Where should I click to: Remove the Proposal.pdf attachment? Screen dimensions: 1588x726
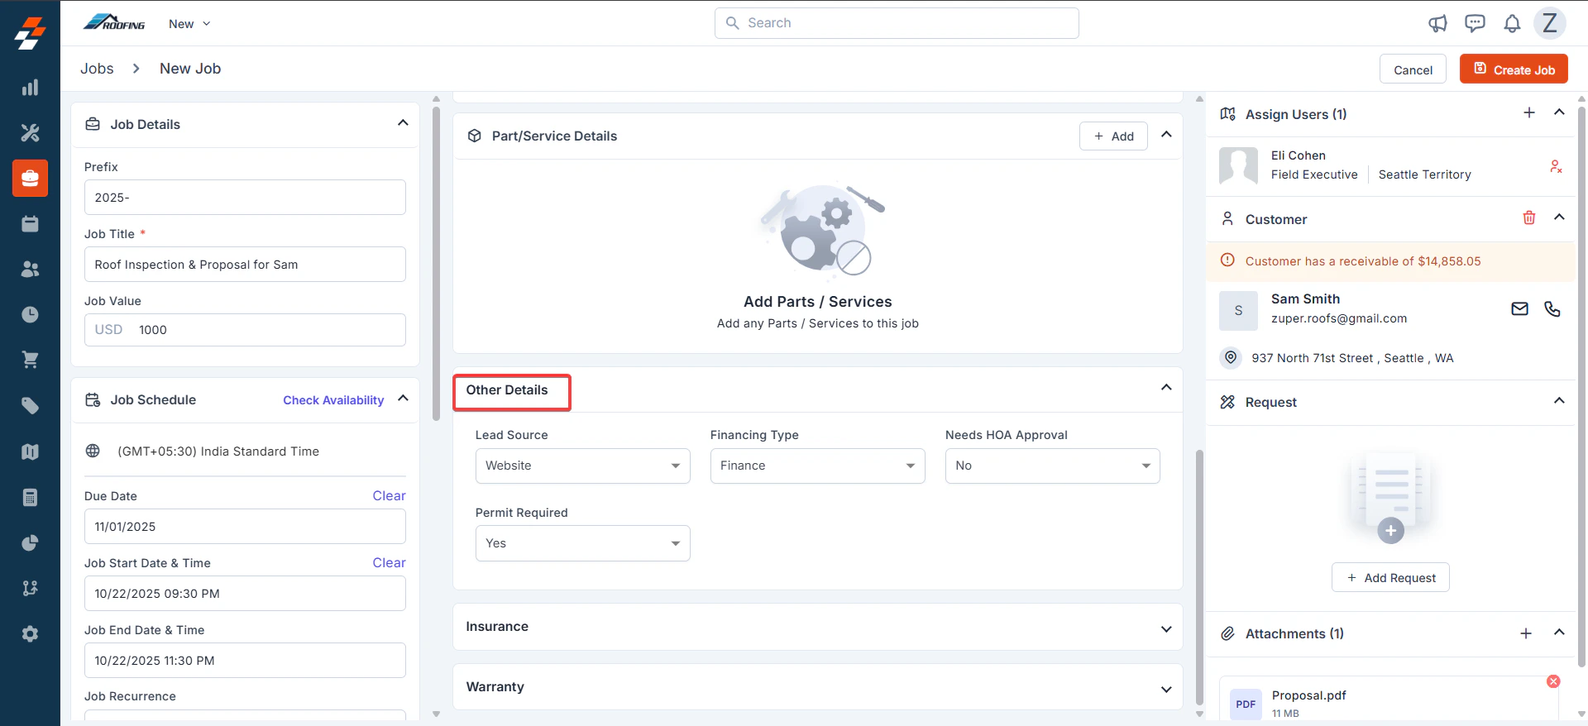click(x=1553, y=681)
